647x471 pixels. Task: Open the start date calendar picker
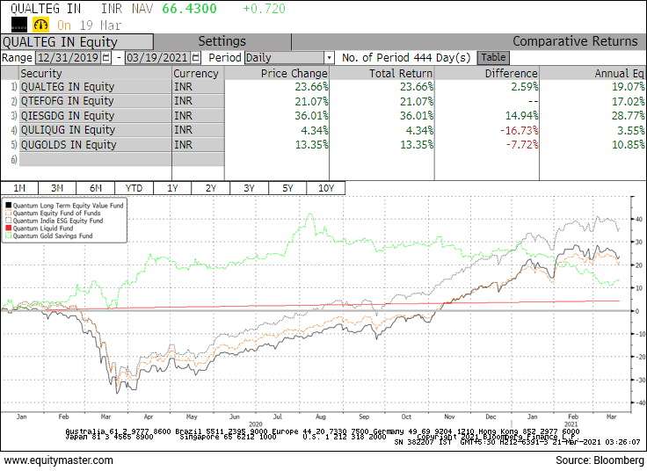point(106,57)
